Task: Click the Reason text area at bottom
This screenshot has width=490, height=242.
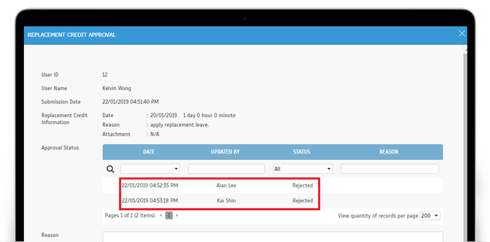Action: point(273,236)
